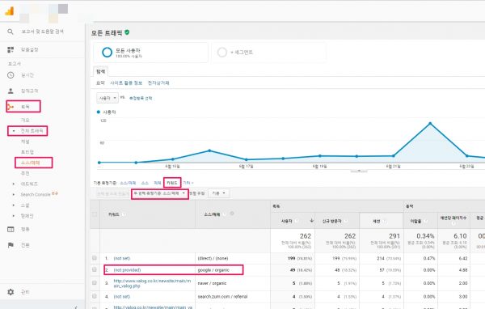The image size is (485, 309).
Task: Switch to Site Usage metric group
Action: (x=126, y=83)
